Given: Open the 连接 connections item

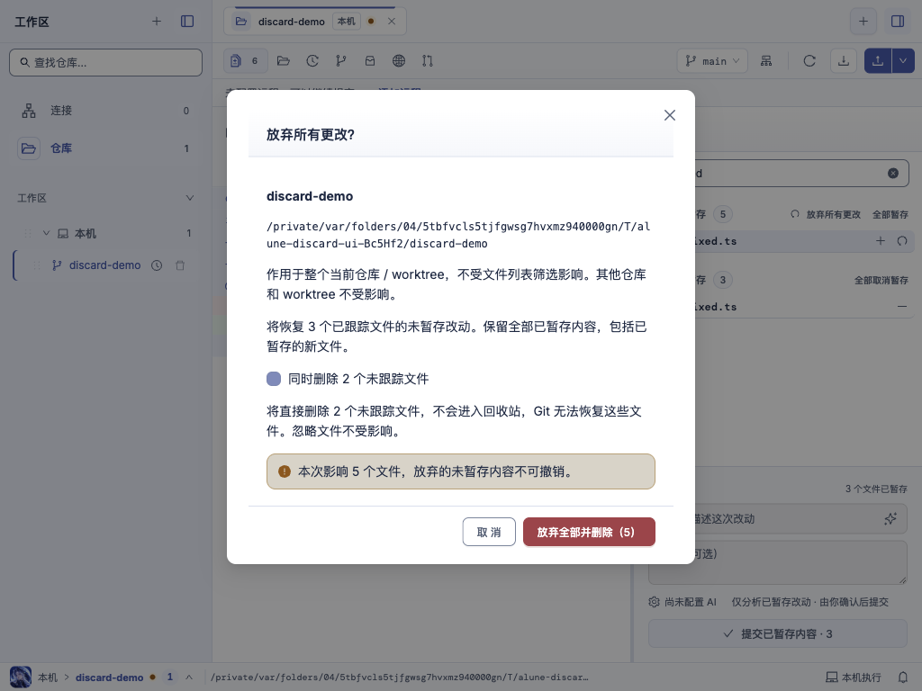Looking at the screenshot, I should click(x=106, y=111).
